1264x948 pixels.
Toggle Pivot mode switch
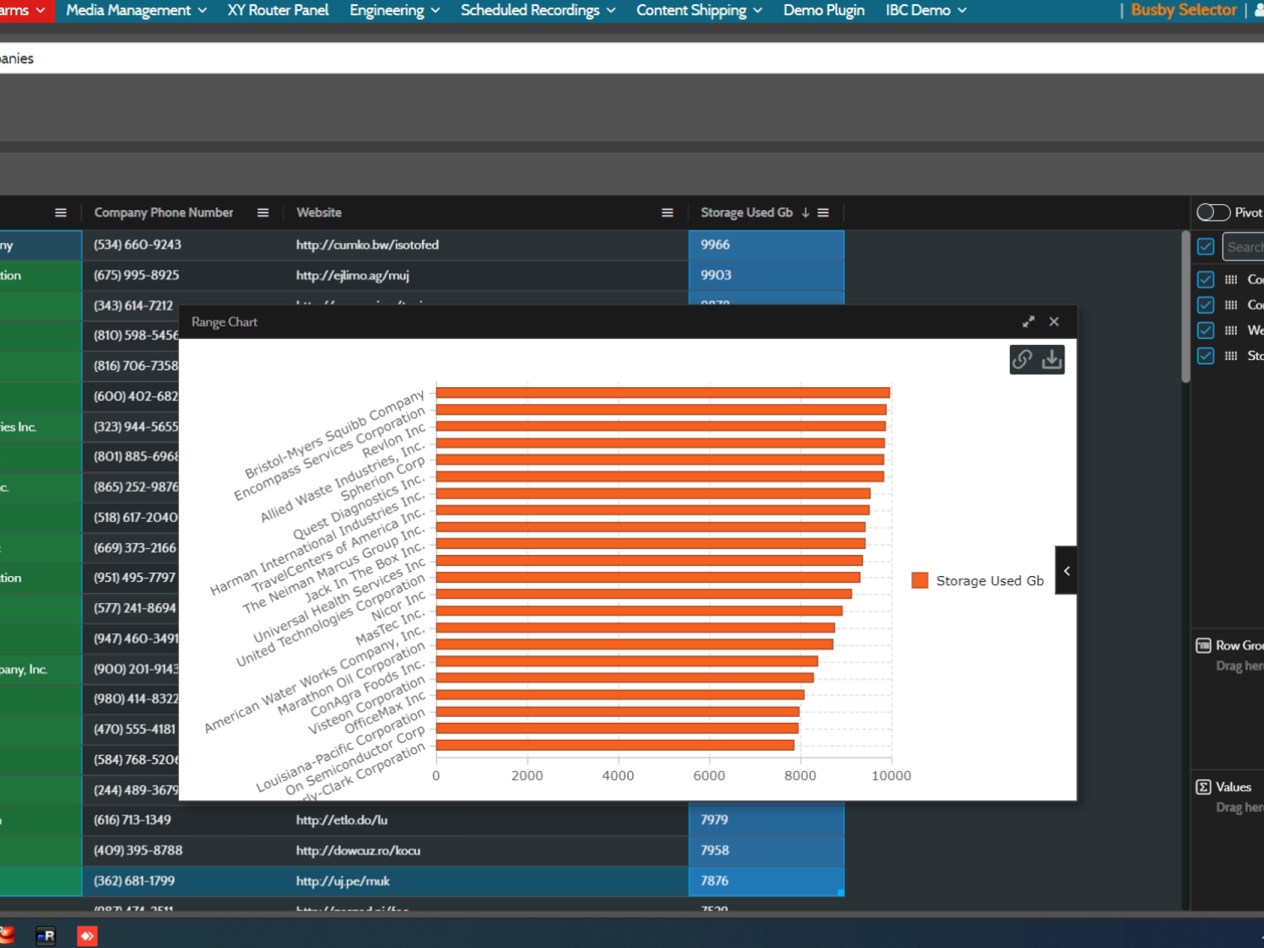point(1213,213)
